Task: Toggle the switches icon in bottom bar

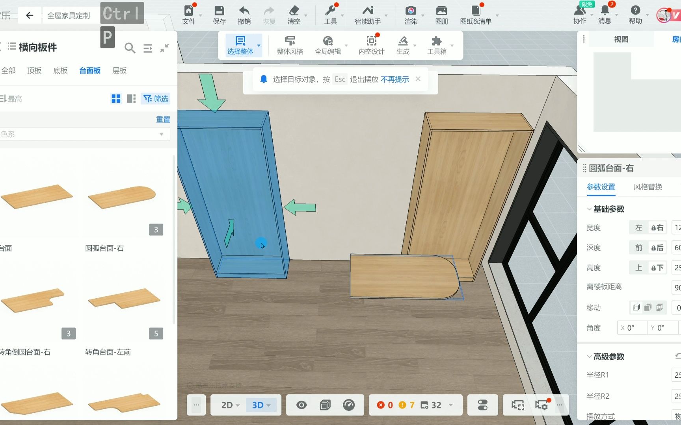Action: point(482,405)
